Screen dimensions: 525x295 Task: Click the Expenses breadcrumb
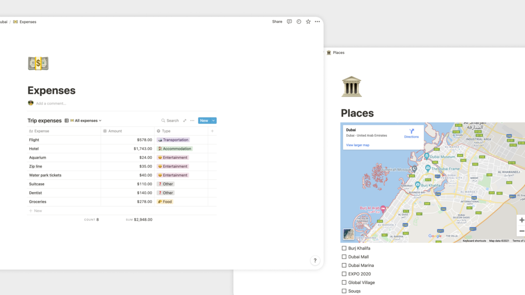pos(25,22)
